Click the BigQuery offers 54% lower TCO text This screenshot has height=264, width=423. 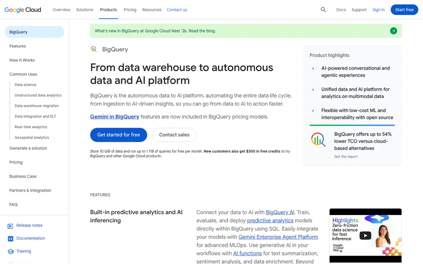(363, 141)
